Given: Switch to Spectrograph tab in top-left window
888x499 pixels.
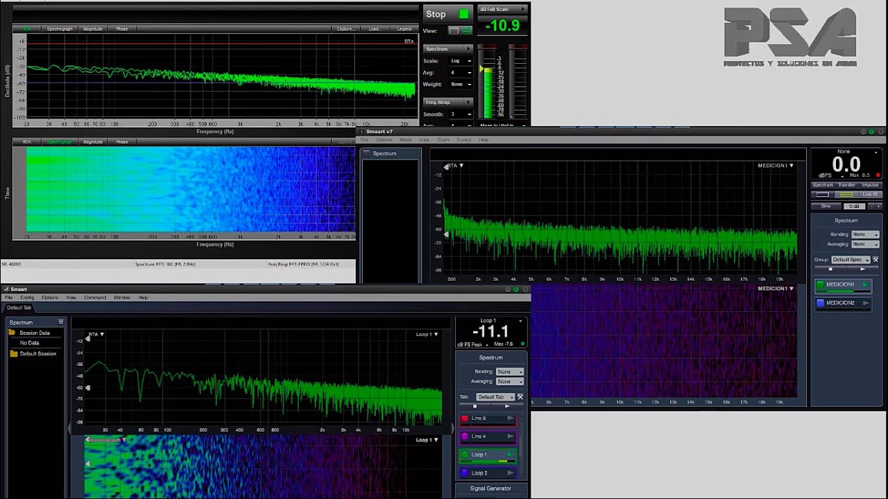Looking at the screenshot, I should (x=60, y=29).
